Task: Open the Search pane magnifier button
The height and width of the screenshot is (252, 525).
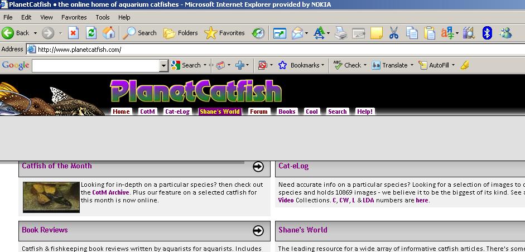Action: pyautogui.click(x=139, y=33)
